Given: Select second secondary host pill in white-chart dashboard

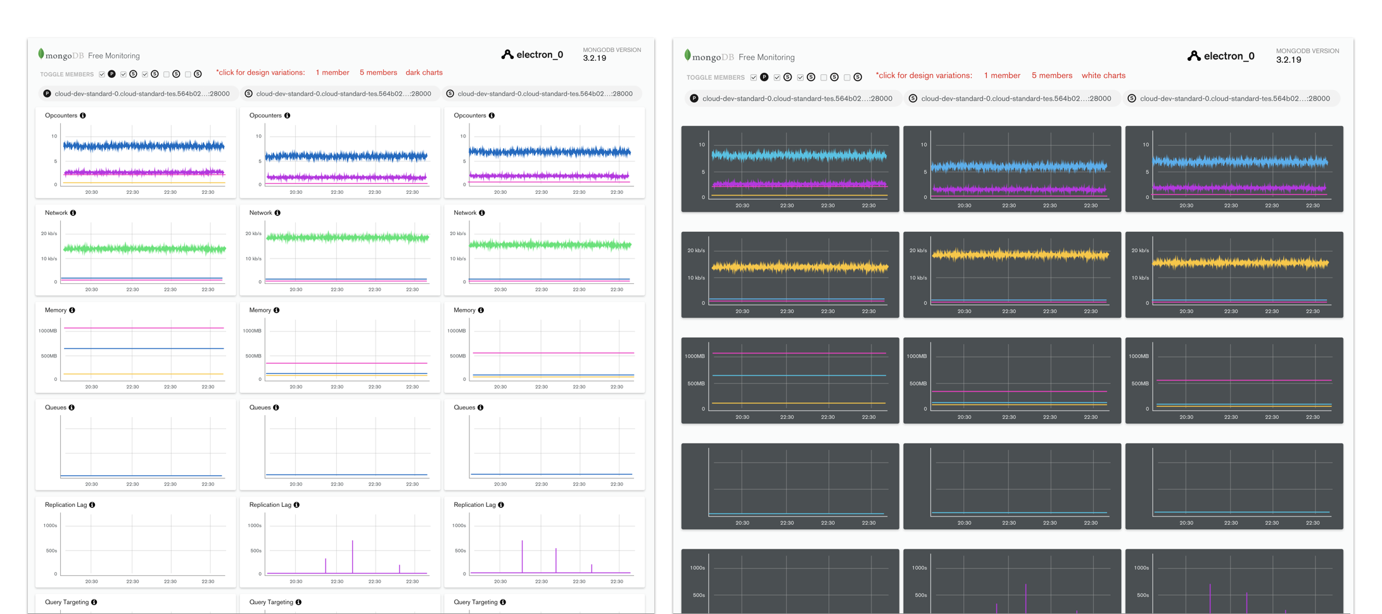Looking at the screenshot, I should pyautogui.click(x=541, y=94).
